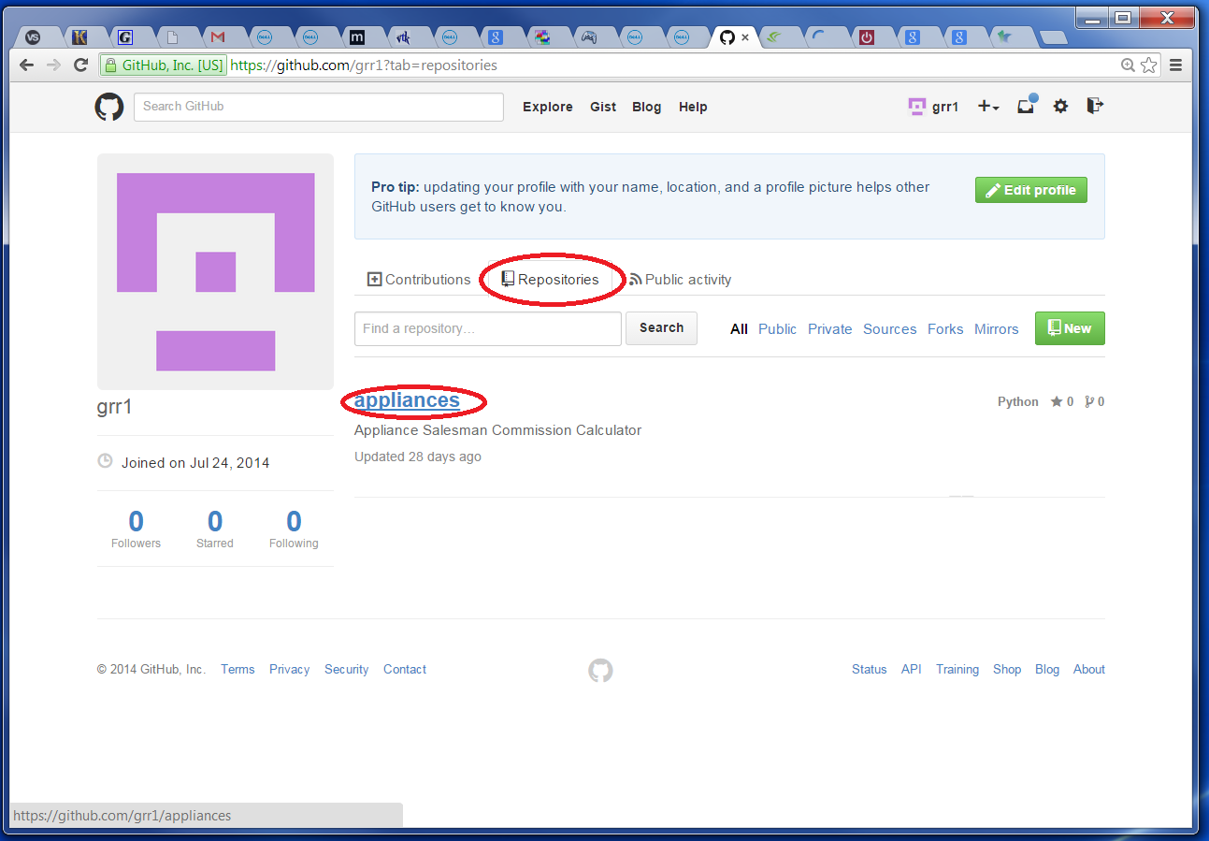Filter repositories by Forks

945,329
